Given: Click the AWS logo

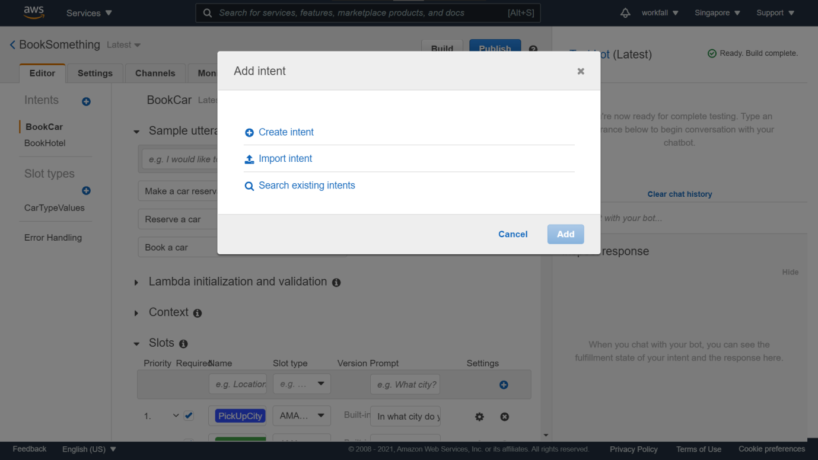Looking at the screenshot, I should tap(34, 12).
